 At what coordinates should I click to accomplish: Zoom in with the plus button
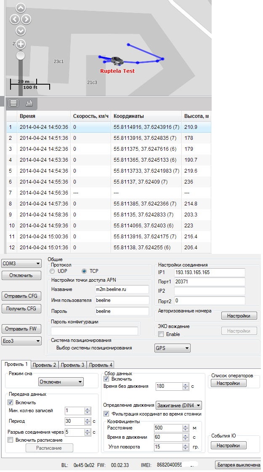point(21,44)
